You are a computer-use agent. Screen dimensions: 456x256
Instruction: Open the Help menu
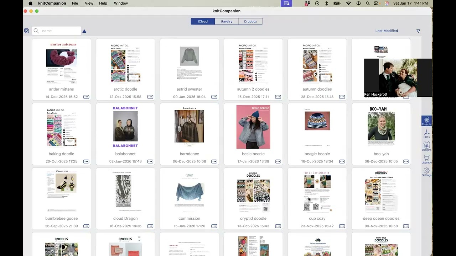tap(103, 3)
